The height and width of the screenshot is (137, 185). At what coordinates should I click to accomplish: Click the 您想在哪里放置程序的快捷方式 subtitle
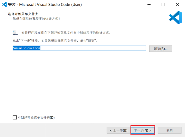coord(36,19)
